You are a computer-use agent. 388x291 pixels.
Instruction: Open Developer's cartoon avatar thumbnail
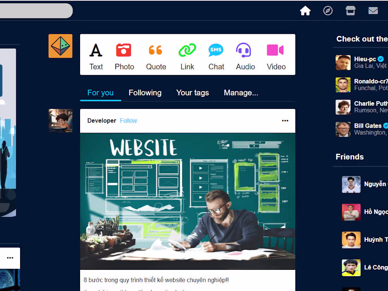pos(60,120)
